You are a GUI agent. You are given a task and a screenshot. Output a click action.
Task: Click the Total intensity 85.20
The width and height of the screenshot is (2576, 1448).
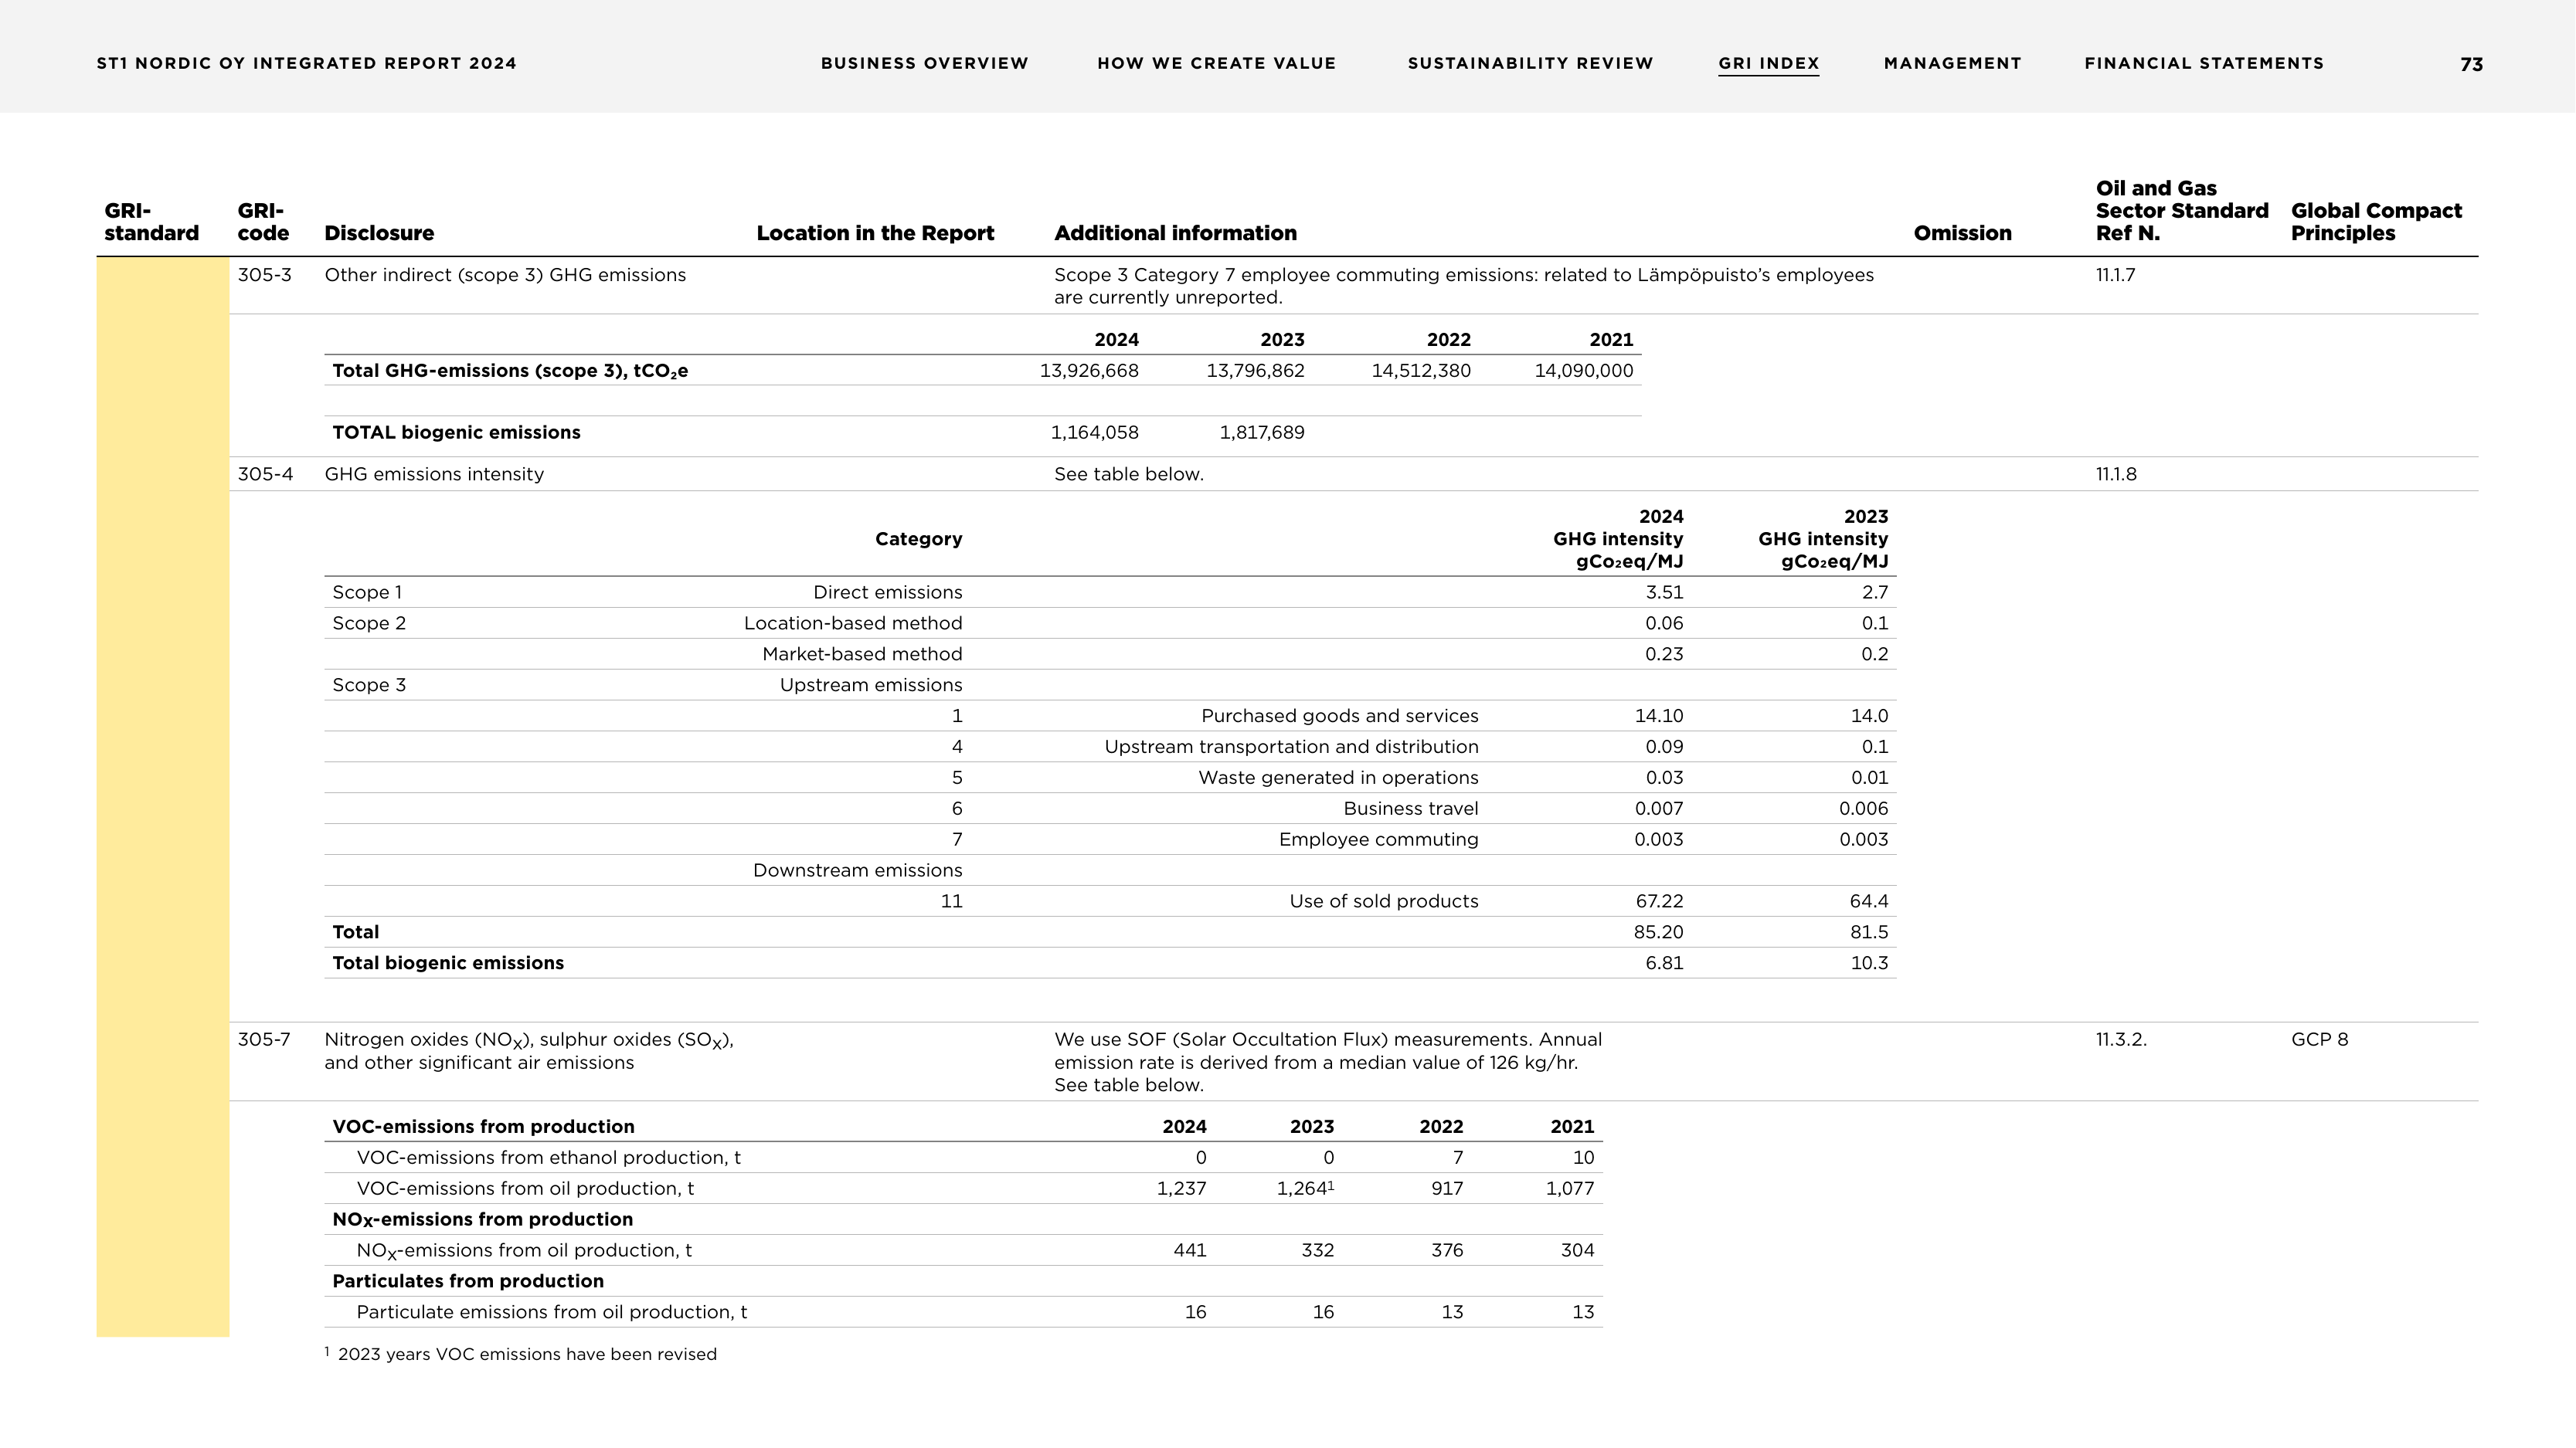(1658, 932)
